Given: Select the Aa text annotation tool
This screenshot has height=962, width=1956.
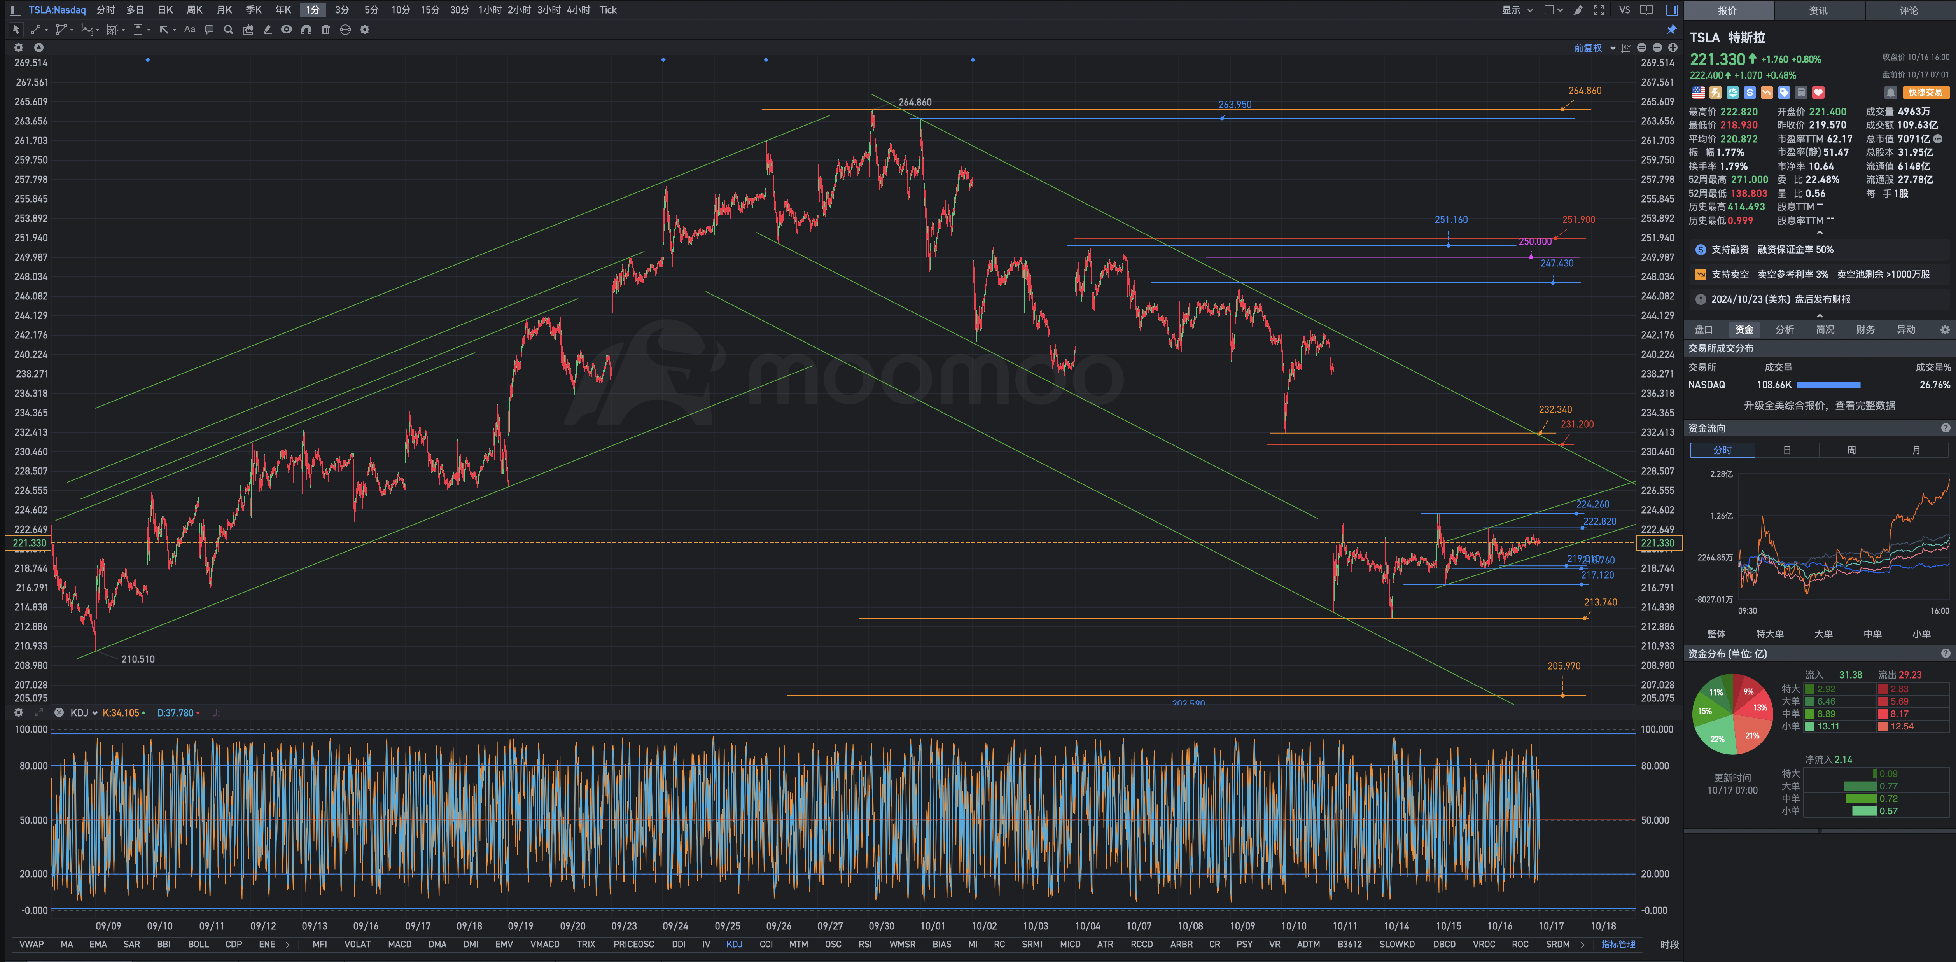Looking at the screenshot, I should (190, 30).
